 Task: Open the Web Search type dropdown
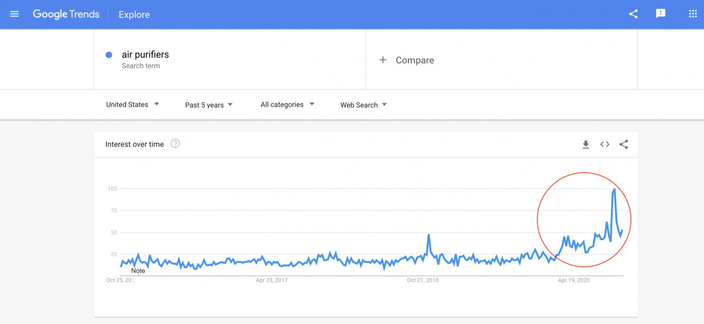[363, 105]
